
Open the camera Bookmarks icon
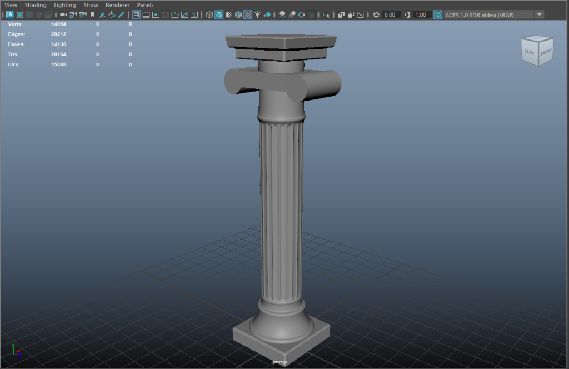pos(92,14)
